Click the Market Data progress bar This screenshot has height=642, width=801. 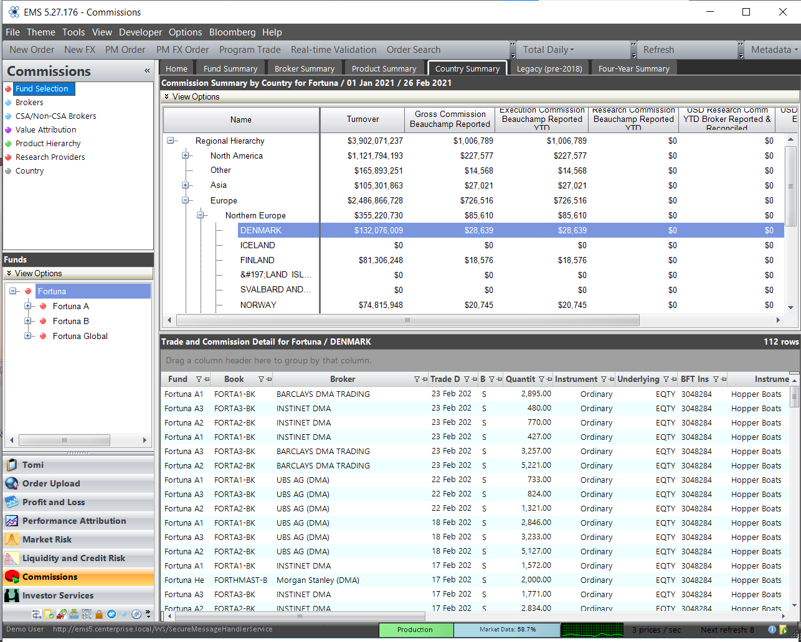tap(506, 630)
